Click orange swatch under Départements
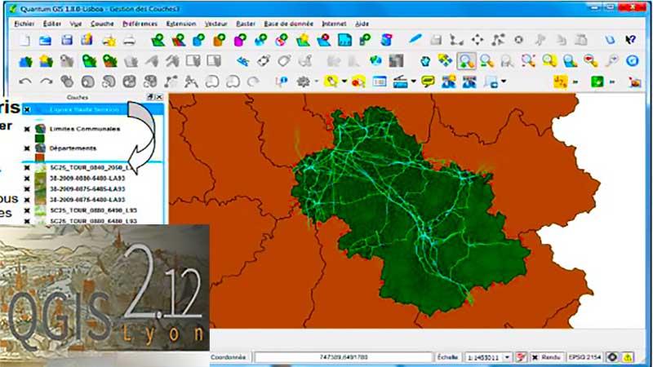Viewport: 653px width, 367px height. (39, 157)
